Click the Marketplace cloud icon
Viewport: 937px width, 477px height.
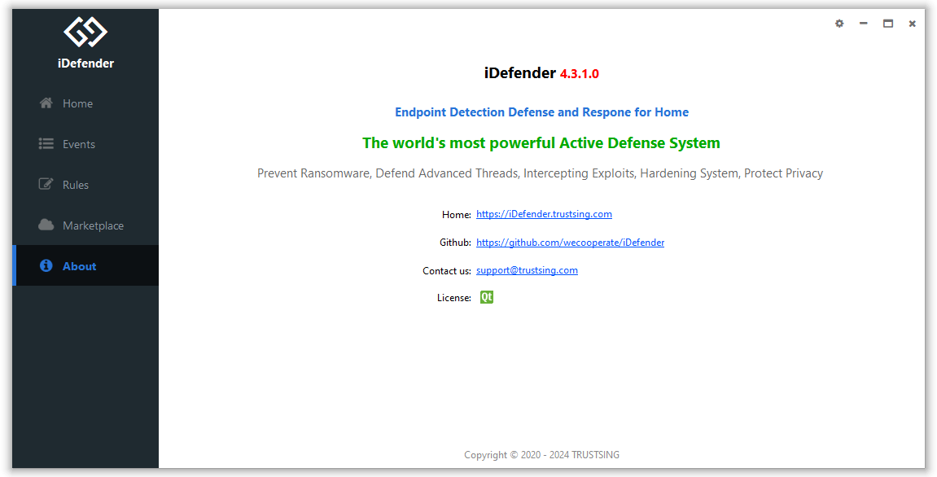click(46, 225)
